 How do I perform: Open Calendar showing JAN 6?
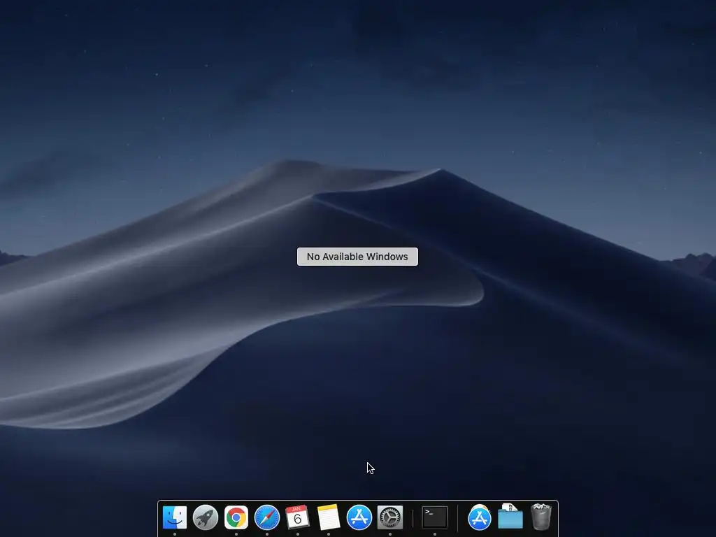point(298,517)
